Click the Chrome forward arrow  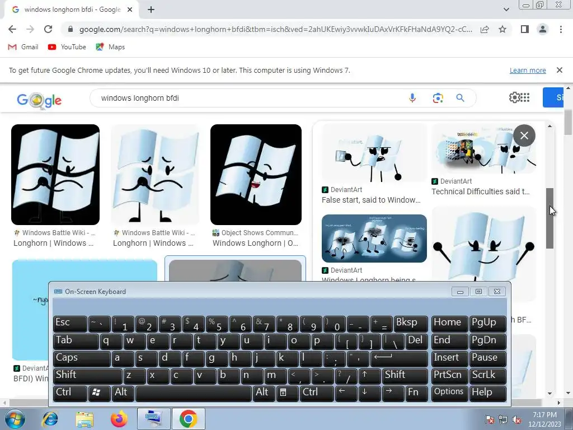(x=30, y=29)
